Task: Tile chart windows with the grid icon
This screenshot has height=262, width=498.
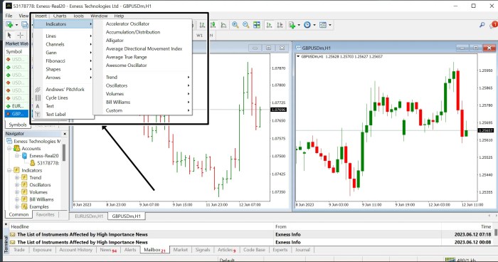Action: point(257,25)
